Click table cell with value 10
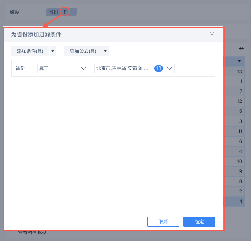 234,161
